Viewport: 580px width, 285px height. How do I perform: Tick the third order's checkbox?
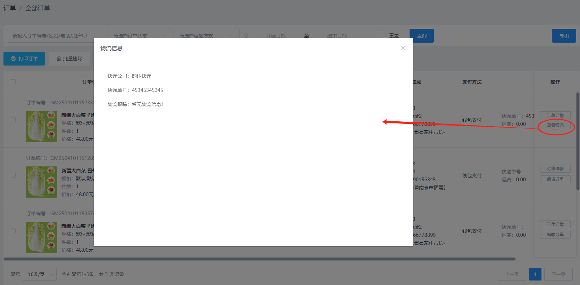pos(13,231)
